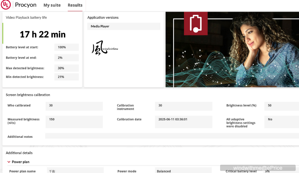Click the UL logo icon
The image size is (299, 173).
(x=6, y=5)
